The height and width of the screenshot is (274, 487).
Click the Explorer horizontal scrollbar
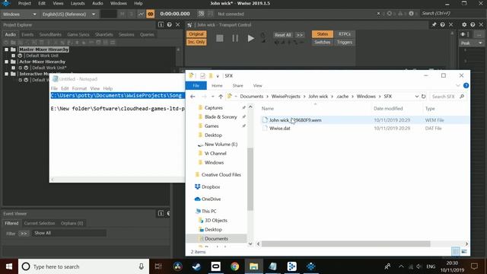pyautogui.click(x=345, y=244)
